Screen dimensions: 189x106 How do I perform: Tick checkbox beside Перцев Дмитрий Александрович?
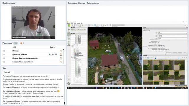point(4,58)
